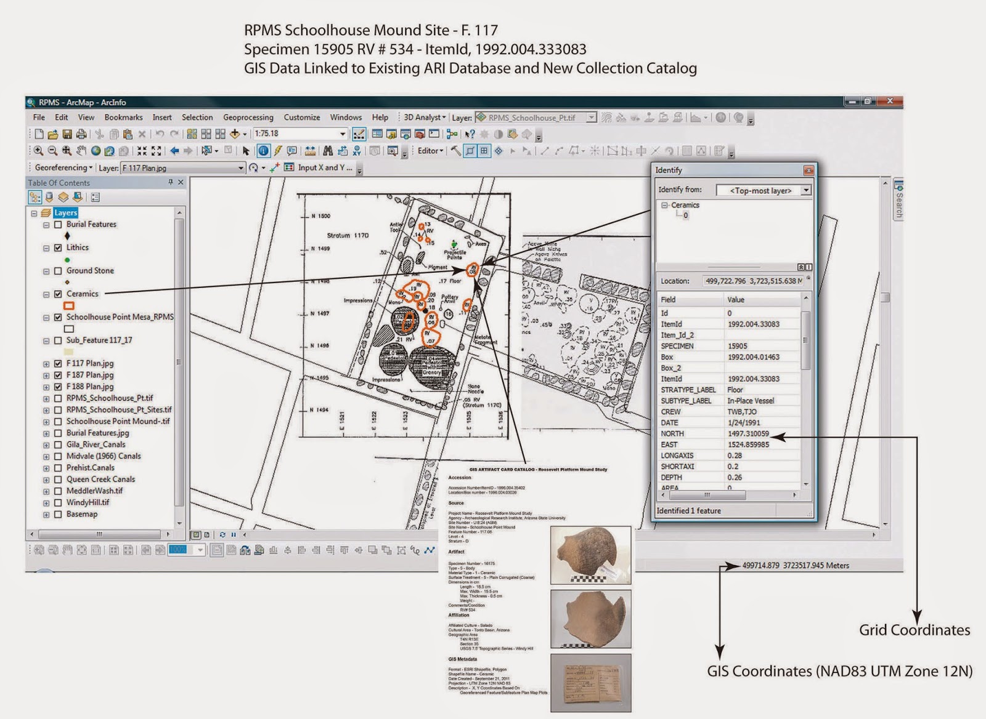Open the Editor dropdown menu
The width and height of the screenshot is (986, 719).
(x=430, y=151)
